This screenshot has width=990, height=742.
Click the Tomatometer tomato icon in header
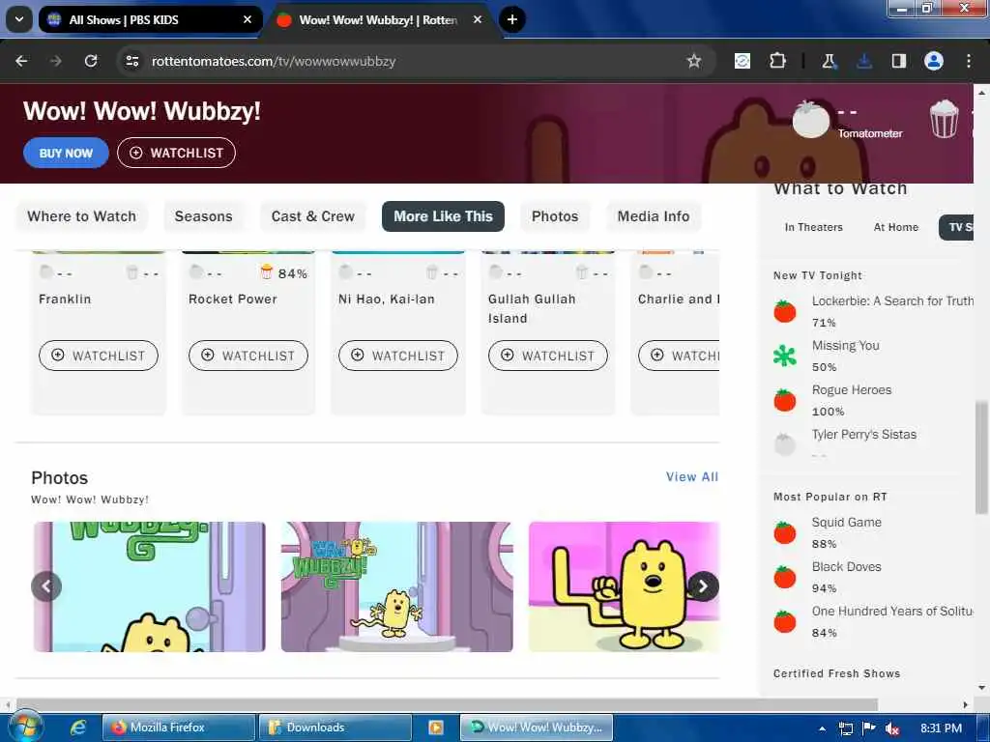click(811, 119)
